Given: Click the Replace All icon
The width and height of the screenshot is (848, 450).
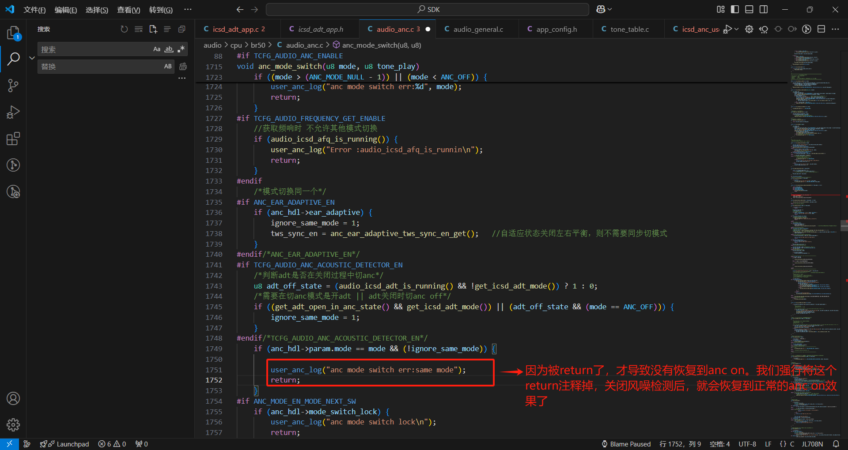Looking at the screenshot, I should click(183, 67).
